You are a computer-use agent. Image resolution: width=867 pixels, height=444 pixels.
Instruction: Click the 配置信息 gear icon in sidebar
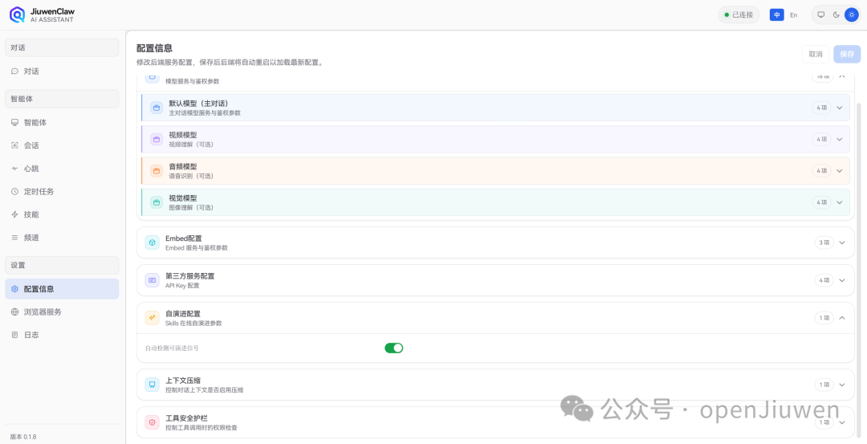pos(15,289)
